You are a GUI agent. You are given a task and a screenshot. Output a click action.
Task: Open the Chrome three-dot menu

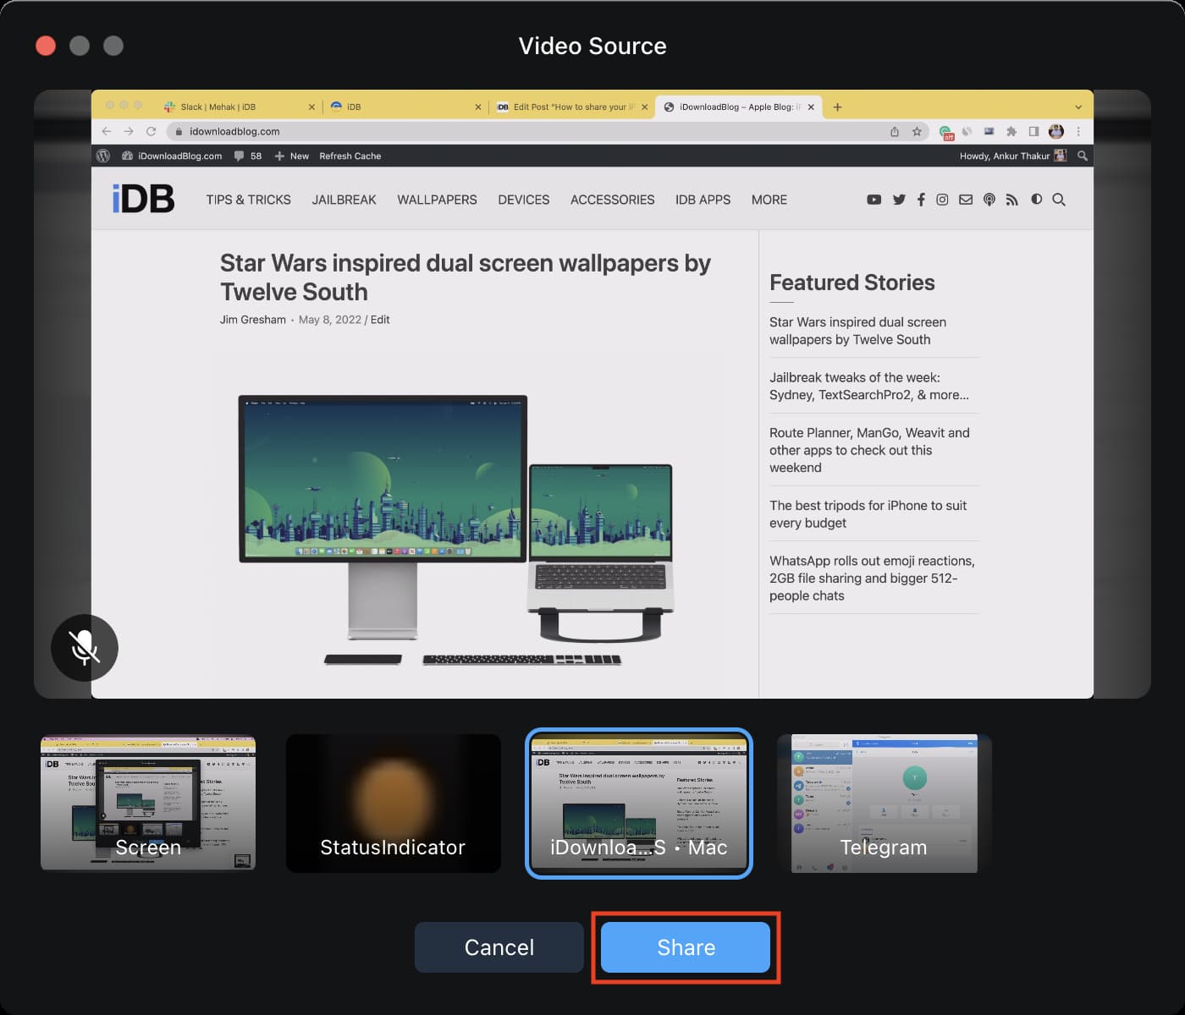[x=1078, y=131]
